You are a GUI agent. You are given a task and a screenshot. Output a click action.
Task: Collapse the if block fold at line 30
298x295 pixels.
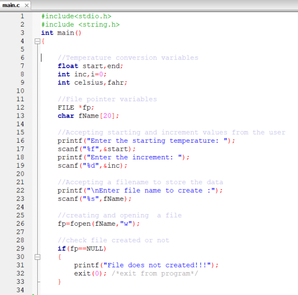click(x=37, y=257)
